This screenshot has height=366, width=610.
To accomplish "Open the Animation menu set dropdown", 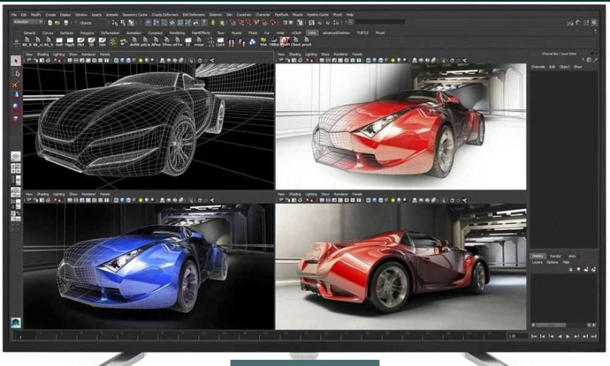I will pos(27,22).
